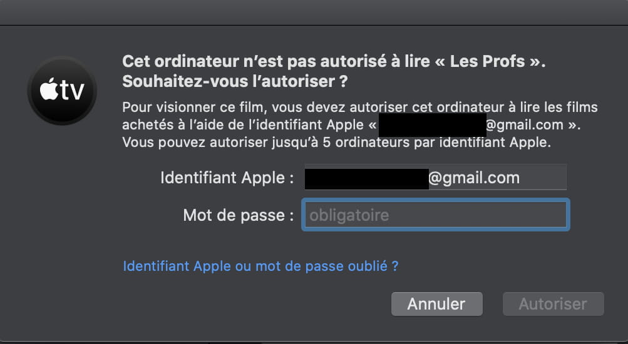Viewport: 628px width, 344px height.
Task: Click the blacked-out part of the Apple ID field
Action: click(x=366, y=179)
